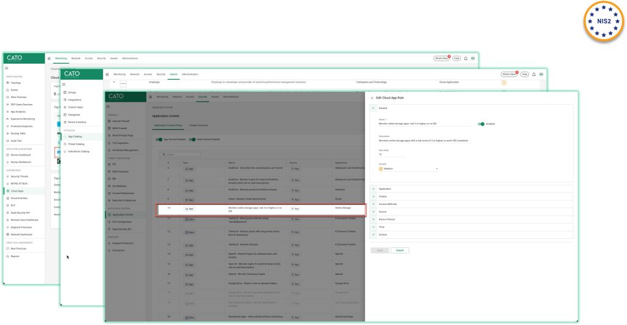Click the Cloud Apps sidebar icon
This screenshot has height=325, width=627.
[7, 190]
